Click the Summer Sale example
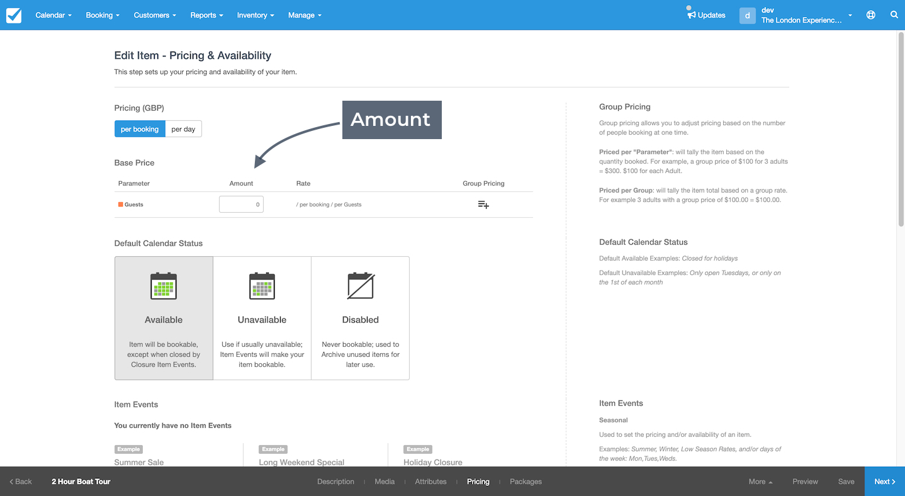The height and width of the screenshot is (496, 905). [139, 462]
